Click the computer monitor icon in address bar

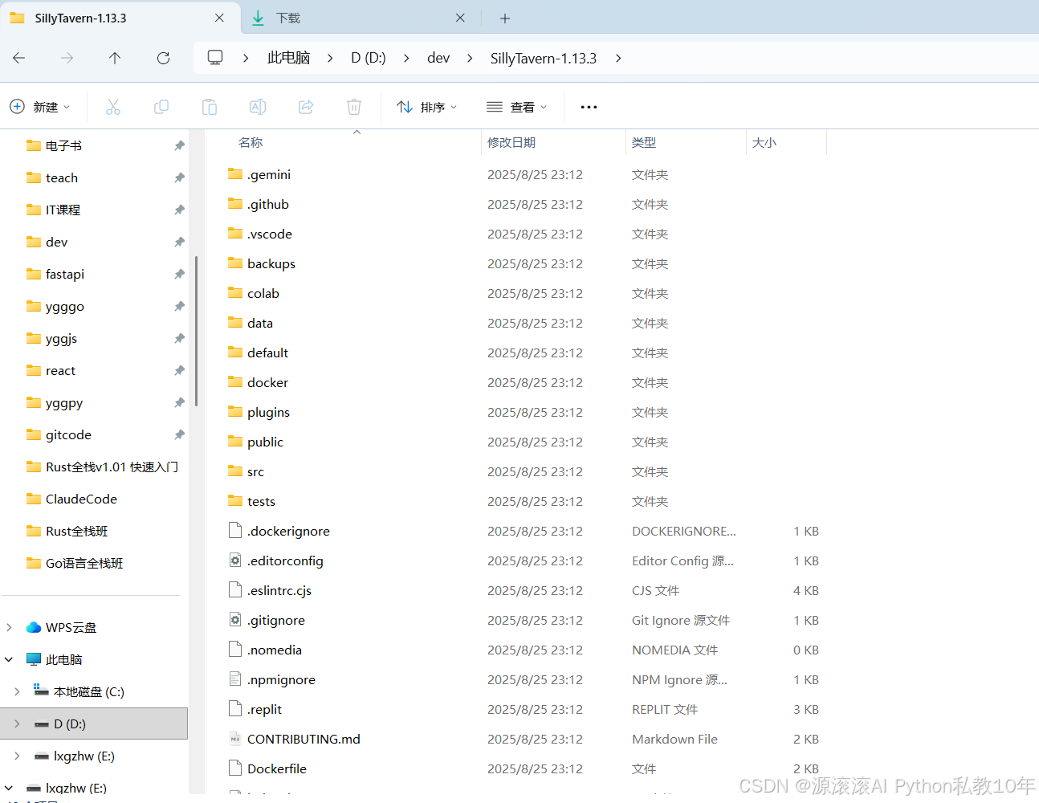215,57
